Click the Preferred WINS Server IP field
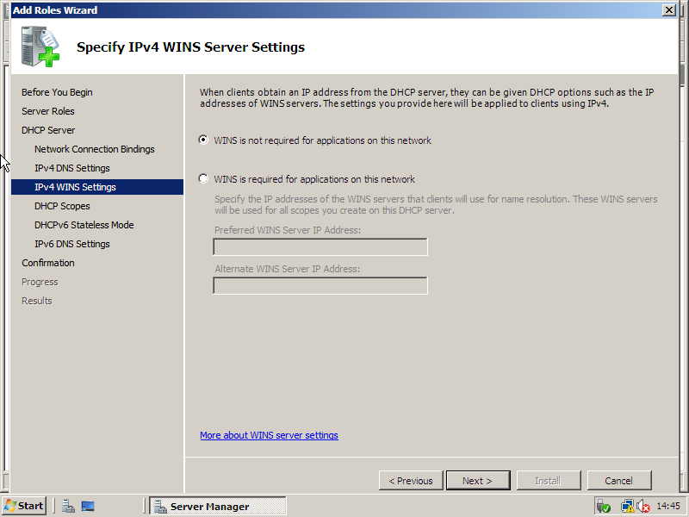Image resolution: width=689 pixels, height=517 pixels. (x=320, y=247)
